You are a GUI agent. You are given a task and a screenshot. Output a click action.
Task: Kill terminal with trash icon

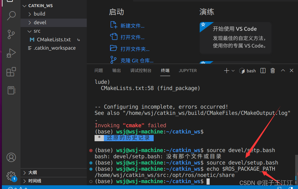(273, 71)
